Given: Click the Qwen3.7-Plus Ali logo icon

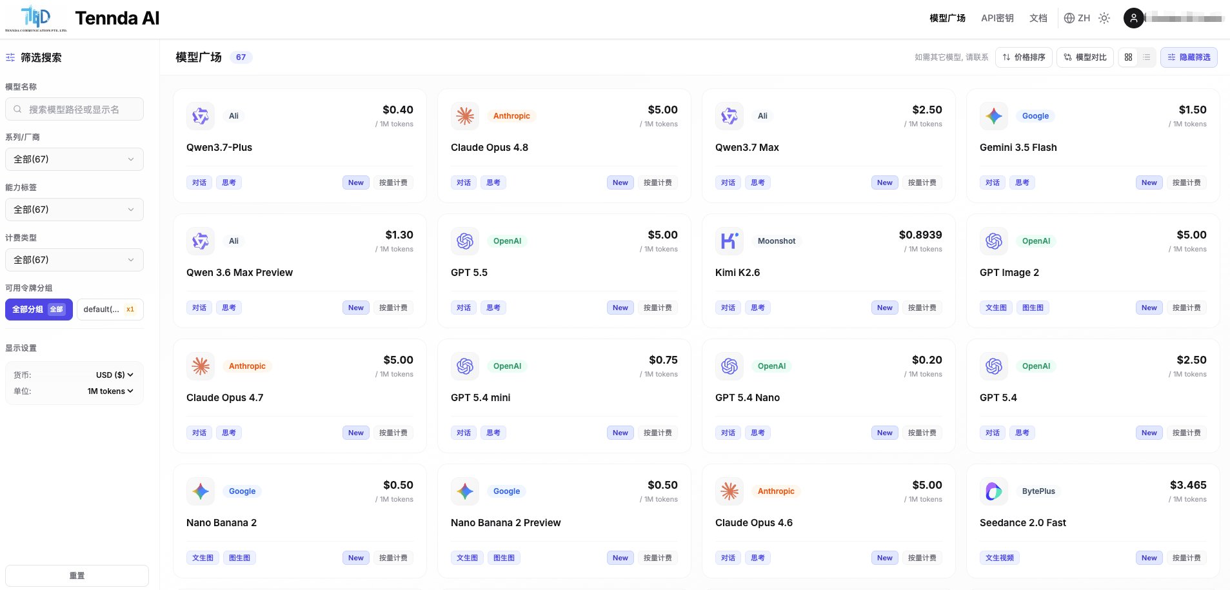Looking at the screenshot, I should (201, 116).
